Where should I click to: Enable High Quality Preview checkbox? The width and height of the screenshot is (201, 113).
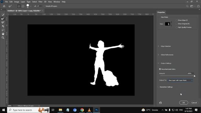pyautogui.click(x=177, y=27)
